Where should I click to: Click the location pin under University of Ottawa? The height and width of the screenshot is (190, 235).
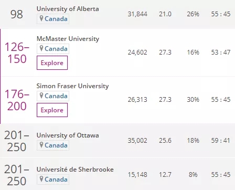41,145
